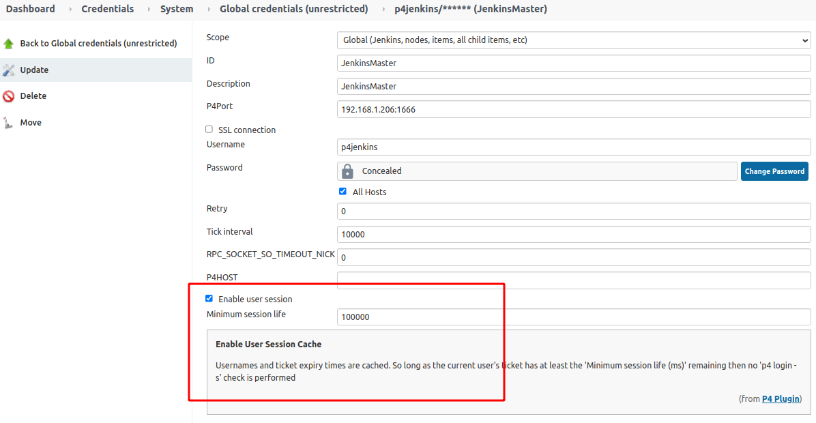Click the Minimum session life field

573,317
